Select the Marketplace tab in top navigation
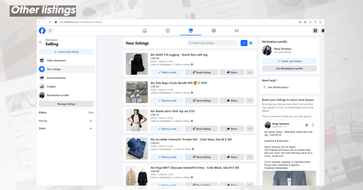 click(x=191, y=31)
